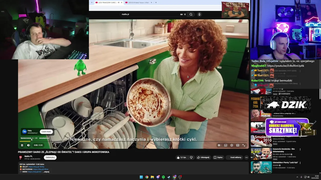Open the Smolensk 2010 video thumbnail

click(x=261, y=141)
